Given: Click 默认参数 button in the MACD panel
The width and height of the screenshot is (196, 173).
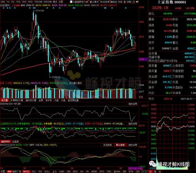Looking at the screenshot, I should 120,145.
